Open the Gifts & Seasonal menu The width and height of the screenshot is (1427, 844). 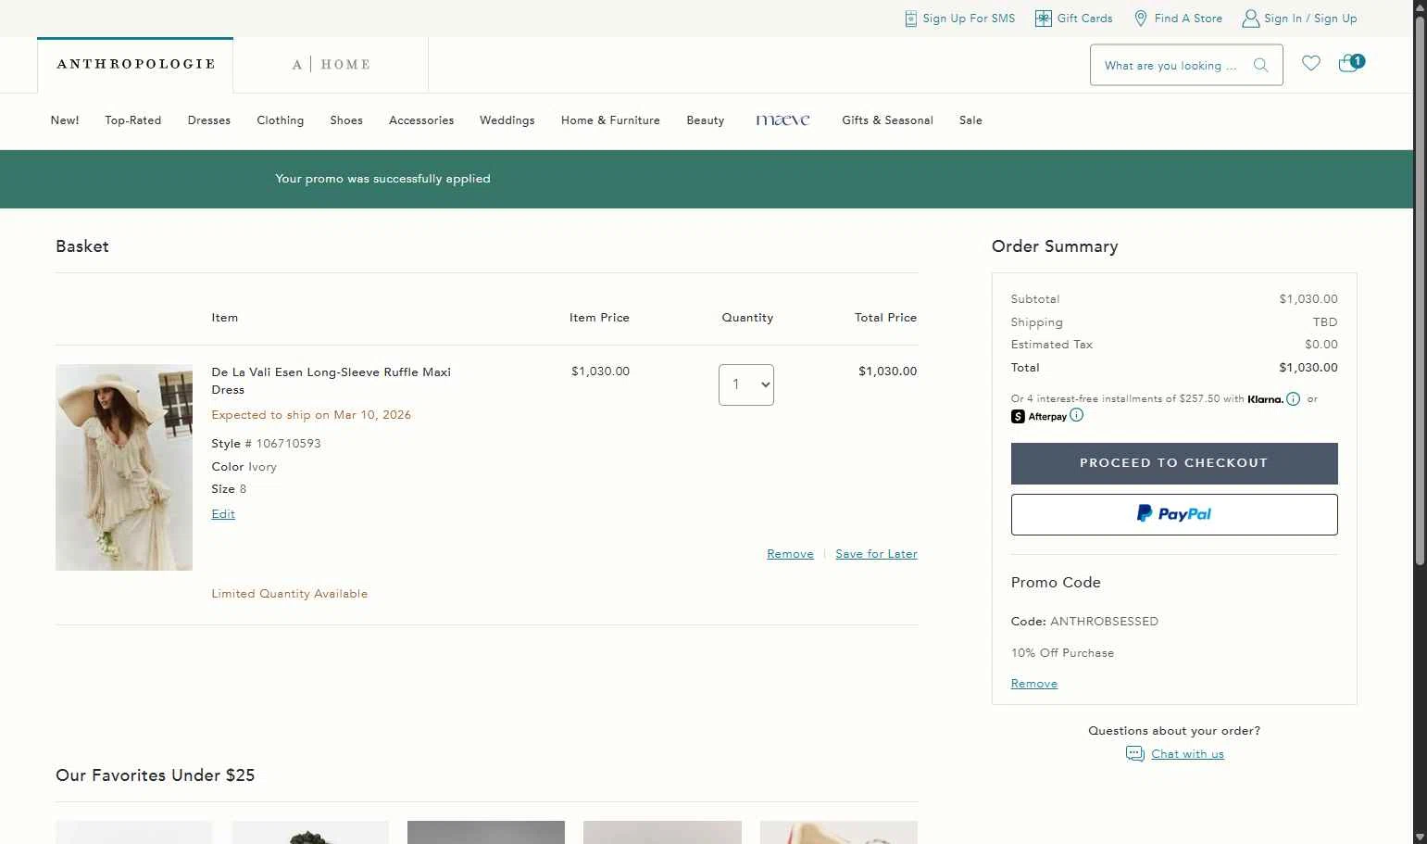(x=887, y=120)
